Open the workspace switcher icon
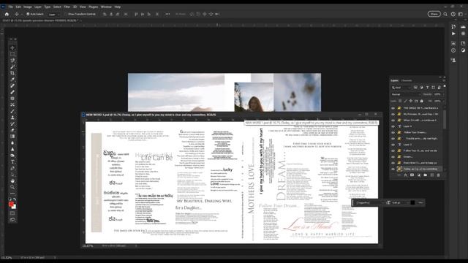 coord(461,14)
